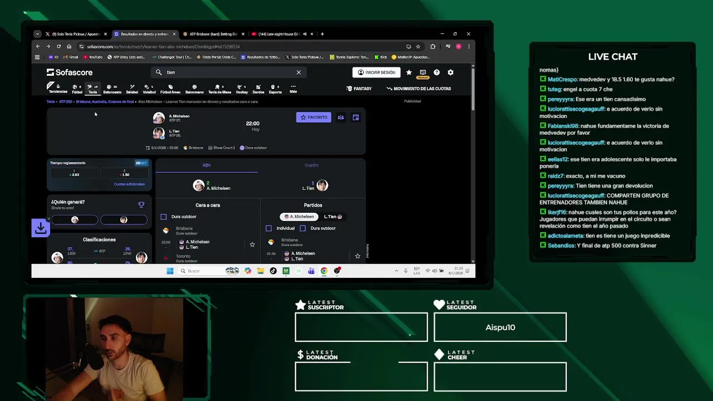Click the compare players icon beside Favorito
Image resolution: width=713 pixels, height=401 pixels.
[340, 118]
